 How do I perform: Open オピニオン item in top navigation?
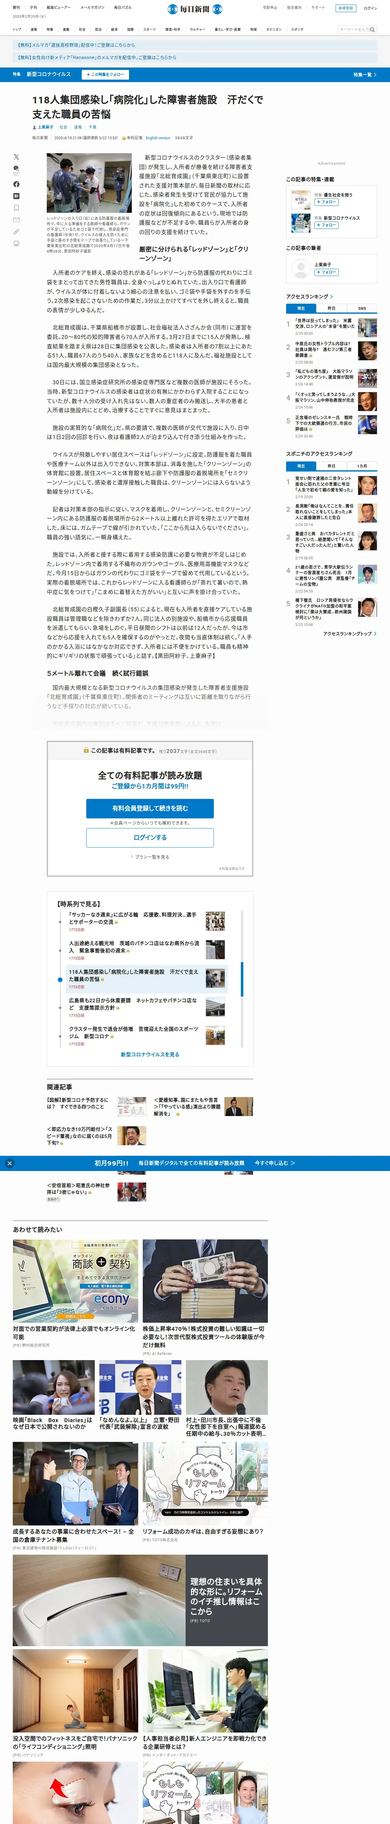tap(274, 30)
